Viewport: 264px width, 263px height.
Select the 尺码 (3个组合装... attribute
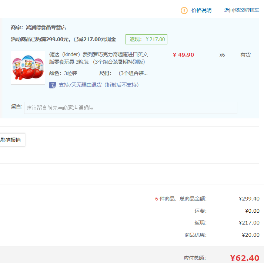coord(123,73)
